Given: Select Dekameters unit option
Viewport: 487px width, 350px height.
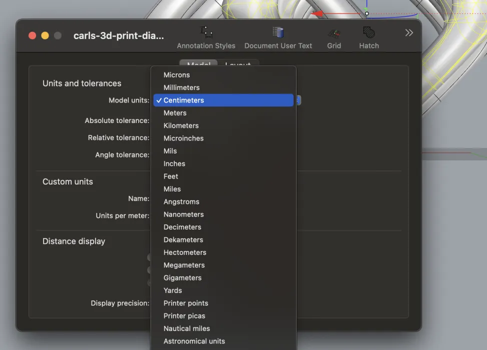Looking at the screenshot, I should point(224,240).
